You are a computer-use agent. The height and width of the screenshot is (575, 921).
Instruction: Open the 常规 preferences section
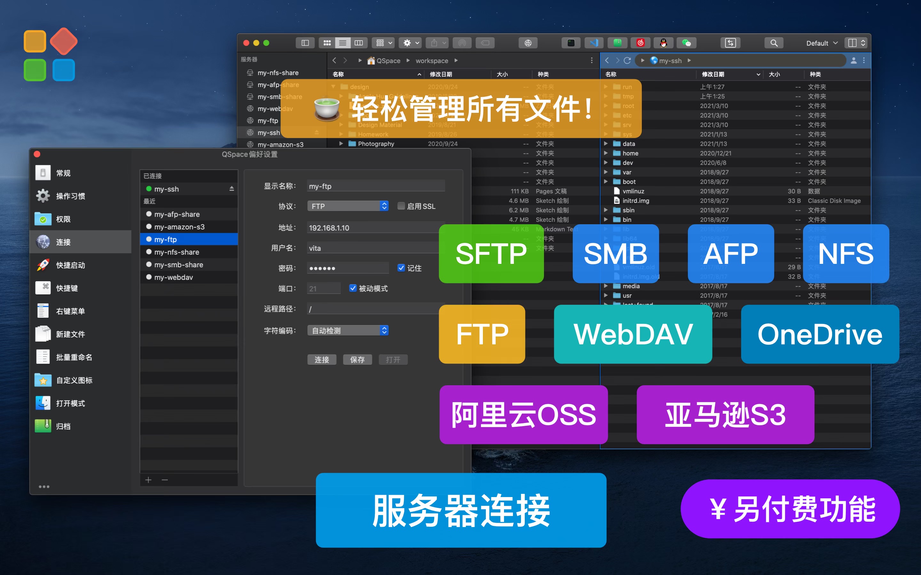pos(81,173)
